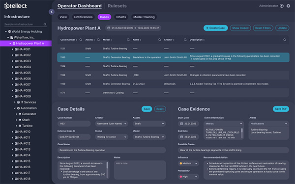295x184 pixels.
Task: Click the Create Case button
Action: click(x=216, y=28)
